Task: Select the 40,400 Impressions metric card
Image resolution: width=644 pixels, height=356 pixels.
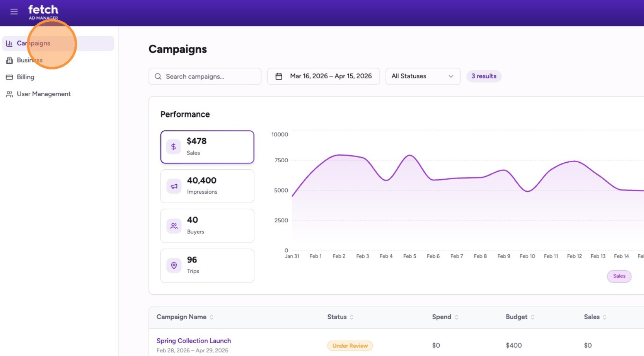Action: pos(207,186)
